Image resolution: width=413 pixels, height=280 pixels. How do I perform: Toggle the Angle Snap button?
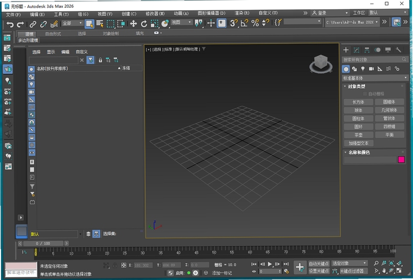pyautogui.click(x=244, y=23)
